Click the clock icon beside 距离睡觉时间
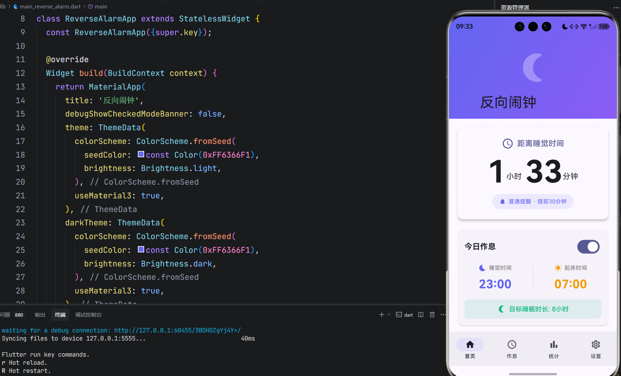 tap(507, 143)
